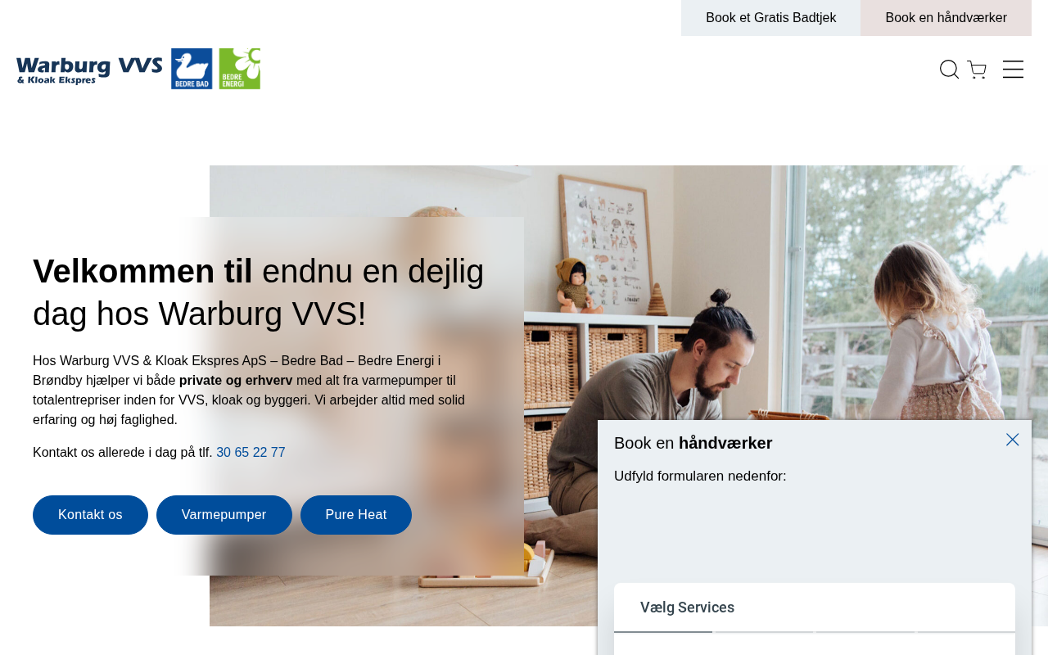
Task: Open the hamburger menu icon
Action: point(1013,70)
